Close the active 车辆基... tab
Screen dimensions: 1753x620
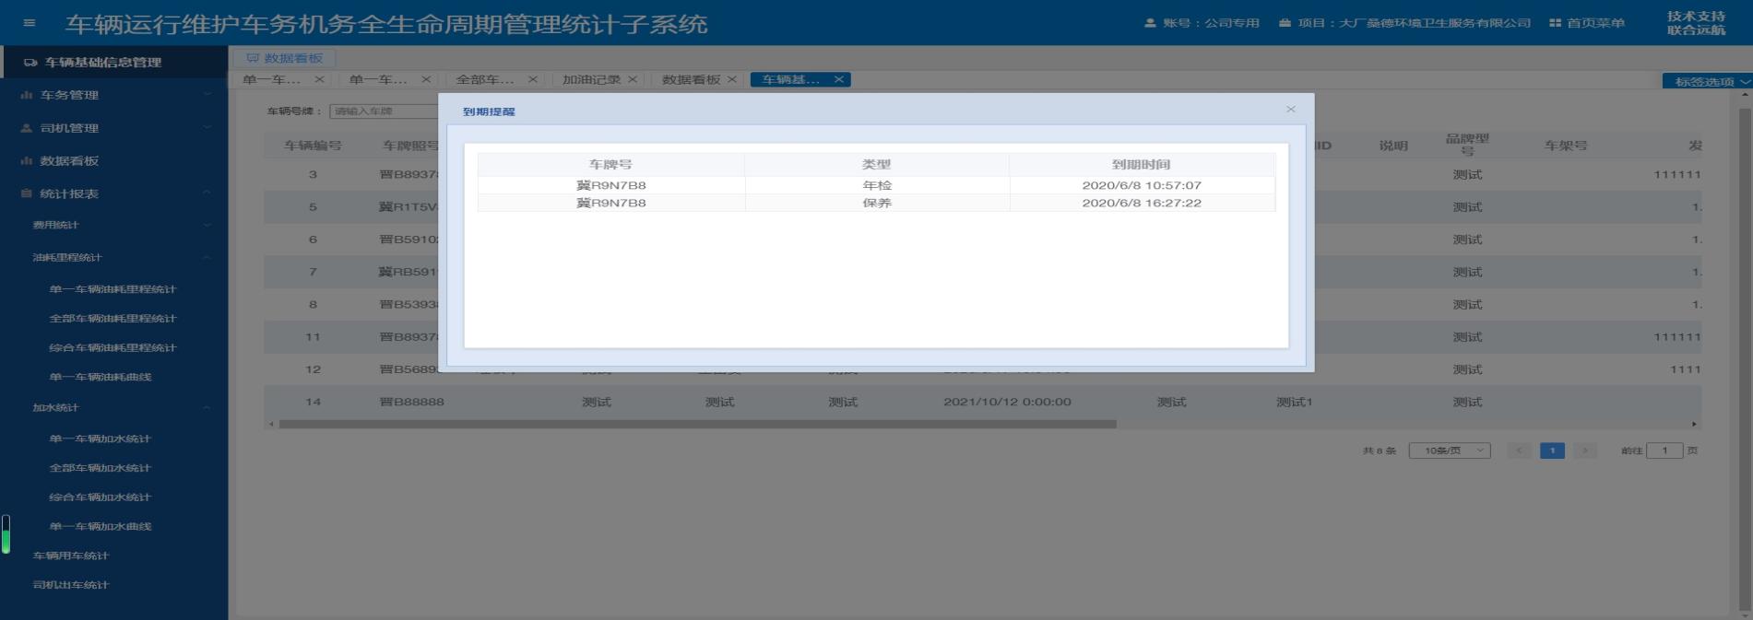click(839, 80)
